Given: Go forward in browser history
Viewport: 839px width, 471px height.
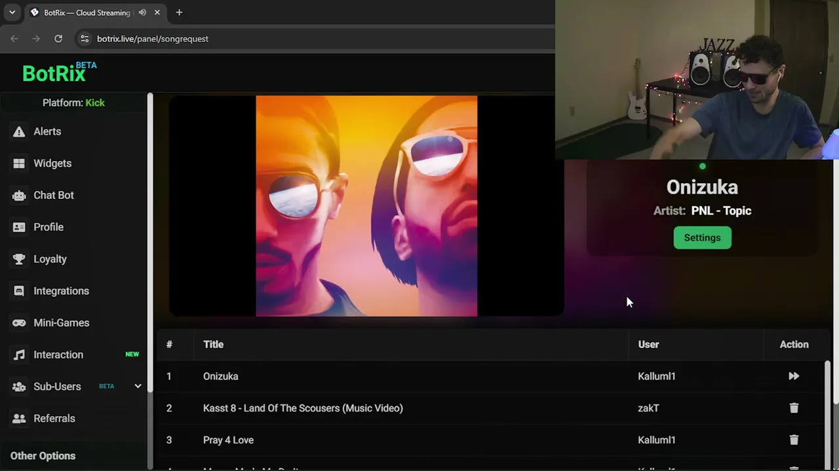Looking at the screenshot, I should pos(36,39).
